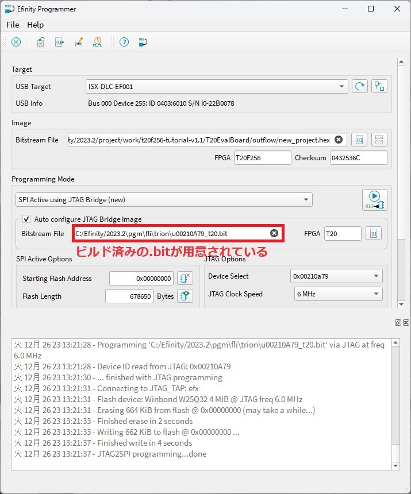The width and height of the screenshot is (411, 494).
Task: Click the stop/cancel toolbar icon
Action: (16, 42)
